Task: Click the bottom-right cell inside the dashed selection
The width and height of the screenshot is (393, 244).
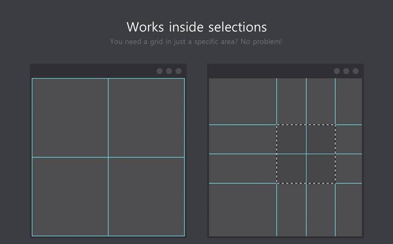Action: coord(321,169)
